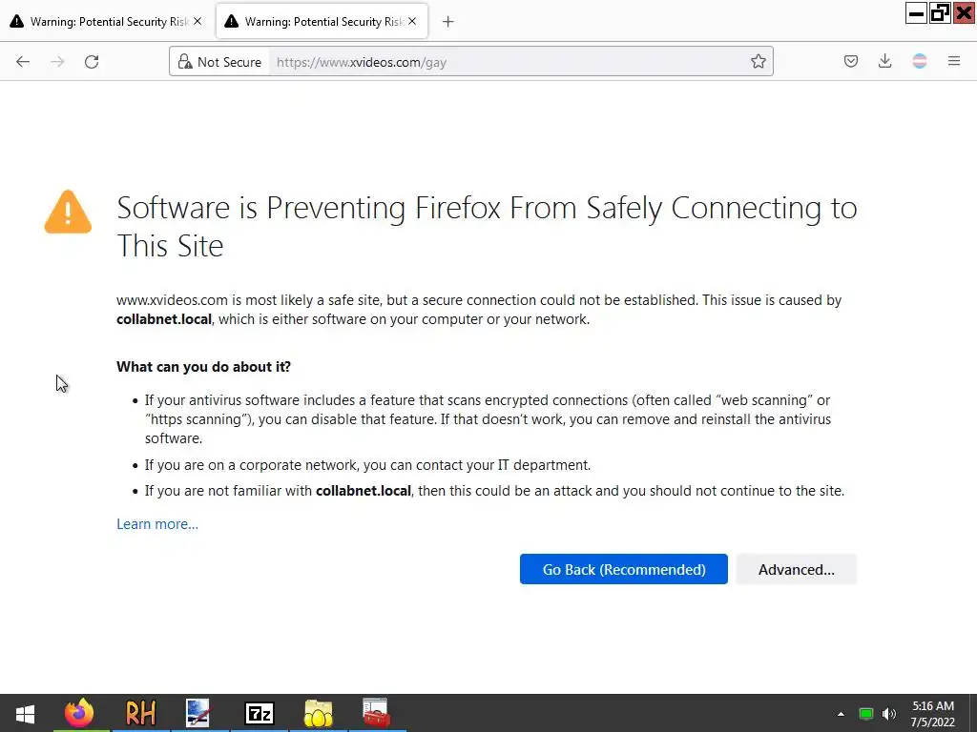The height and width of the screenshot is (732, 977).
Task: Open the yellow folder taskbar icon
Action: 319,713
